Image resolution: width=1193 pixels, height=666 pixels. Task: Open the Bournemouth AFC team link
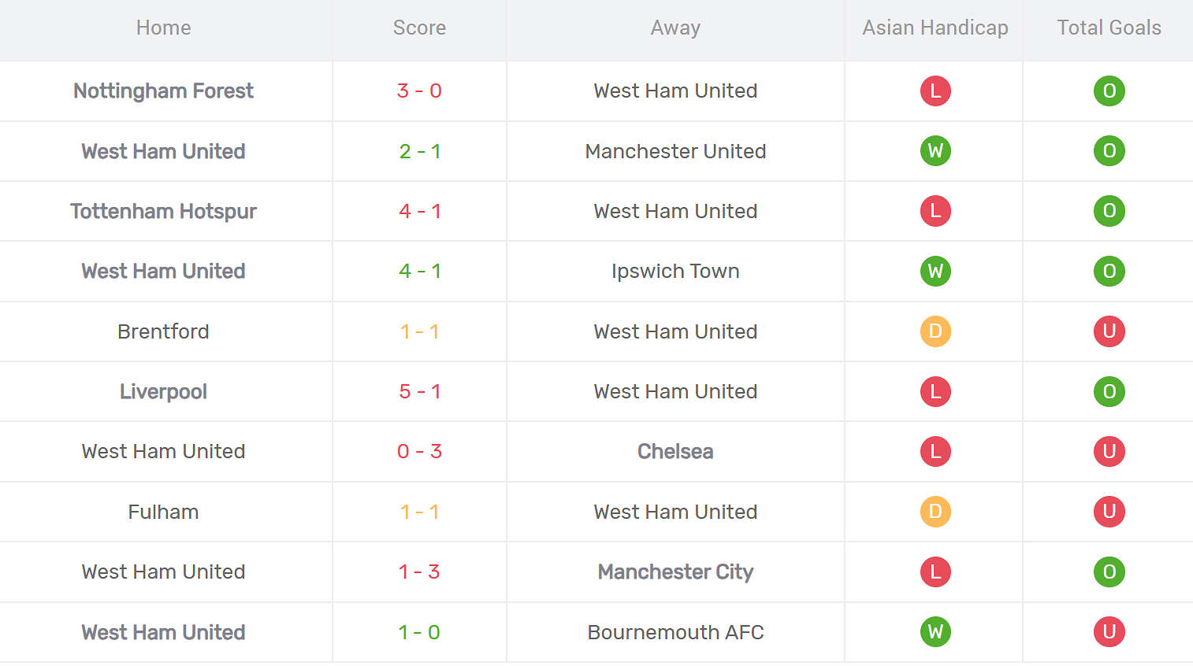click(675, 632)
